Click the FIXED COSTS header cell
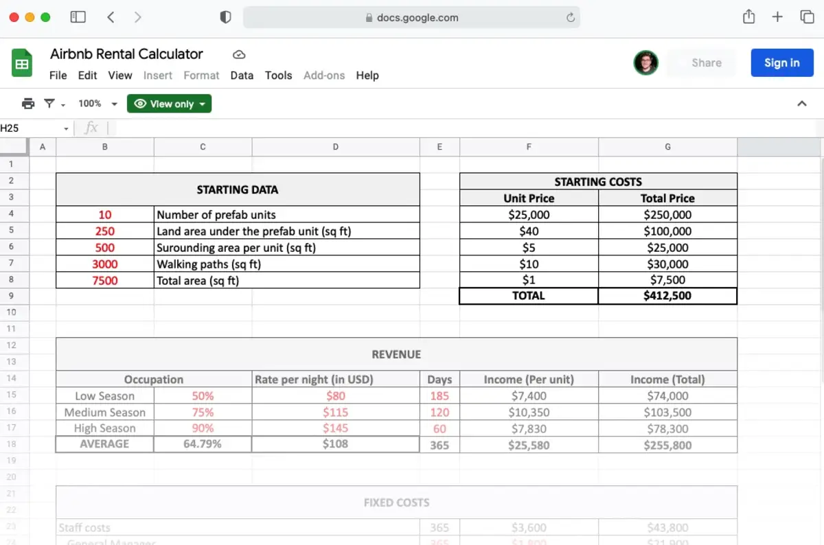 pyautogui.click(x=396, y=502)
